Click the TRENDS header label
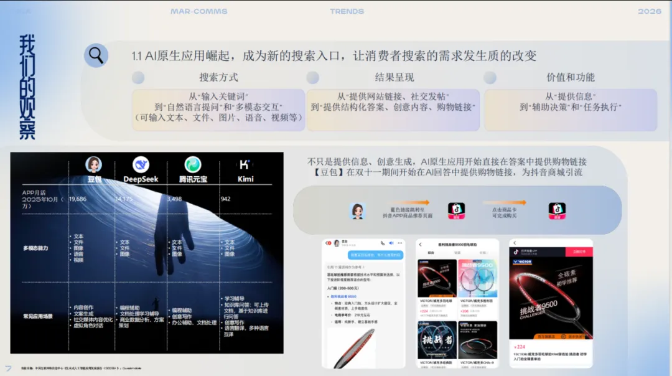This screenshot has width=672, height=376. click(347, 12)
